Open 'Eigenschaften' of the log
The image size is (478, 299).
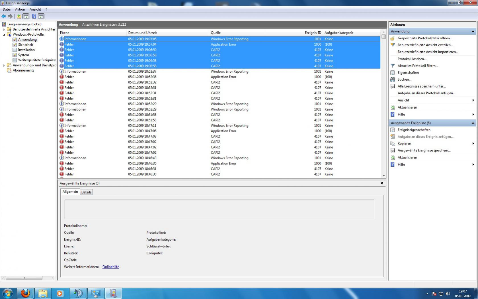408,72
